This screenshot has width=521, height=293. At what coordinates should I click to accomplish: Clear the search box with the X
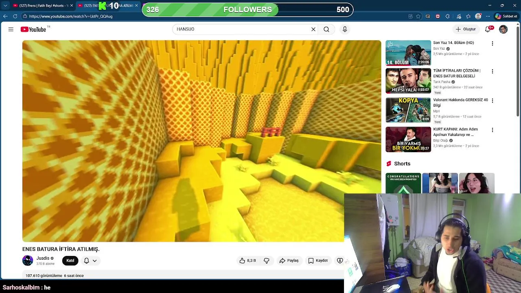tap(313, 29)
